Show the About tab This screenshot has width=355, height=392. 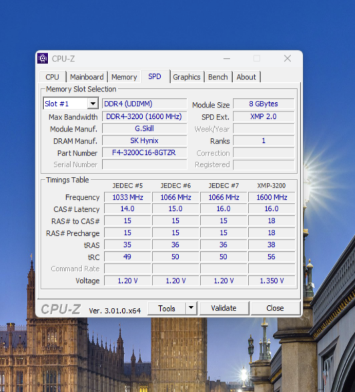pyautogui.click(x=246, y=77)
